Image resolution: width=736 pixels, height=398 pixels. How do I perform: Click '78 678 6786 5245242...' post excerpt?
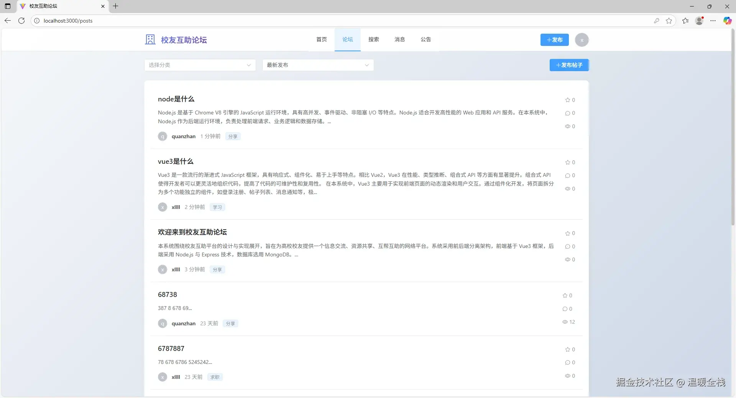[x=185, y=362]
